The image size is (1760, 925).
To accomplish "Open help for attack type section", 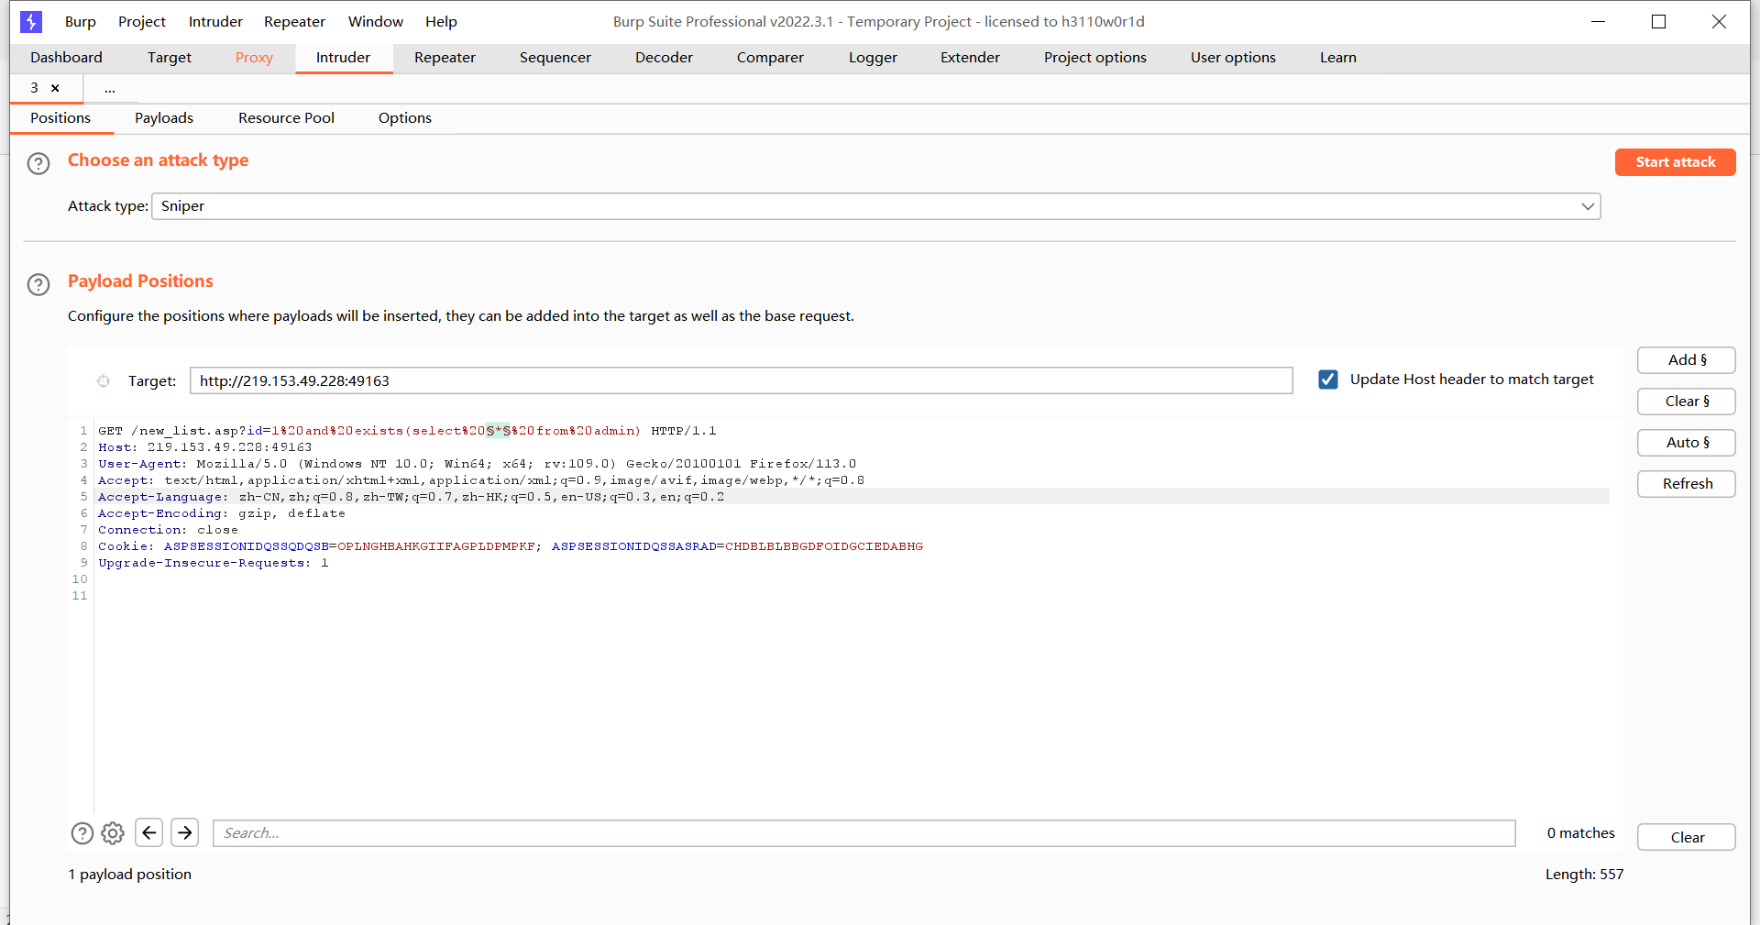I will point(38,164).
